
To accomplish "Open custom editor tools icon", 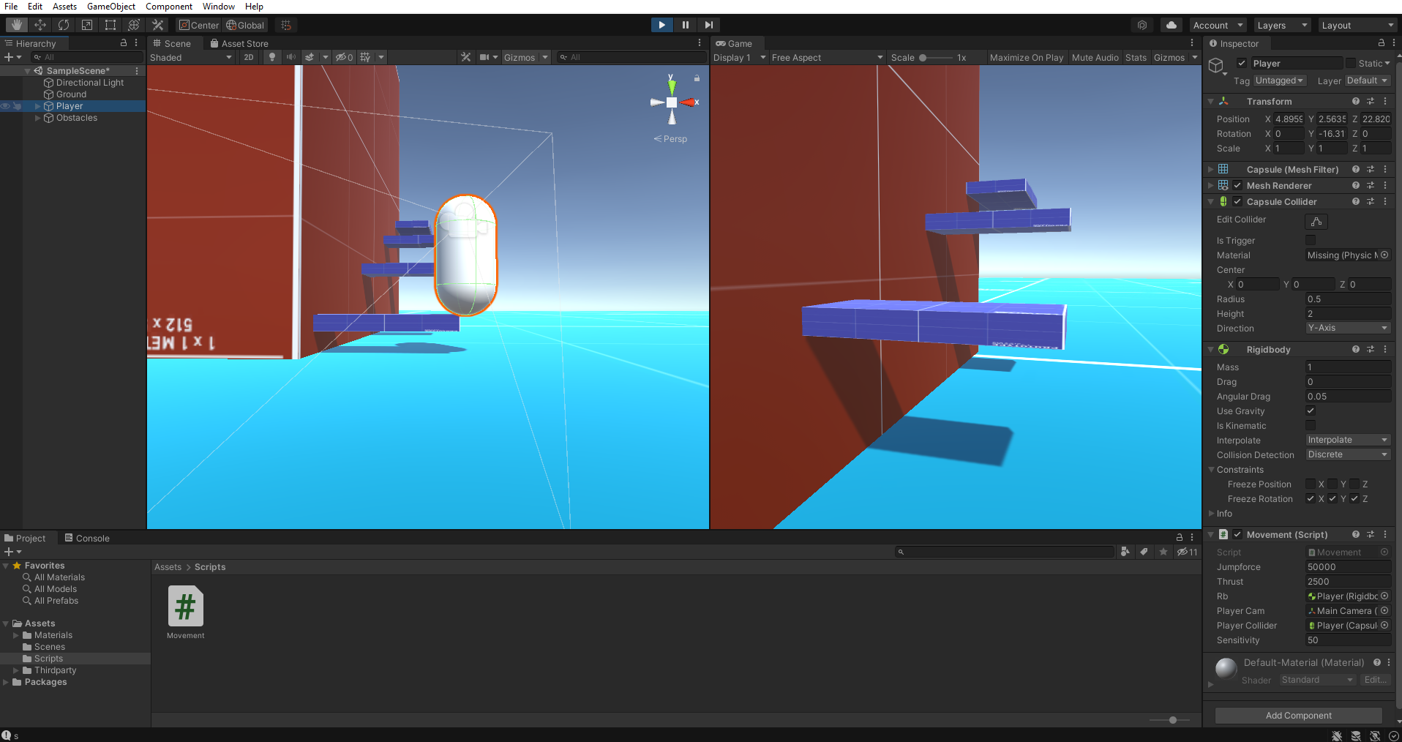I will click(x=157, y=25).
